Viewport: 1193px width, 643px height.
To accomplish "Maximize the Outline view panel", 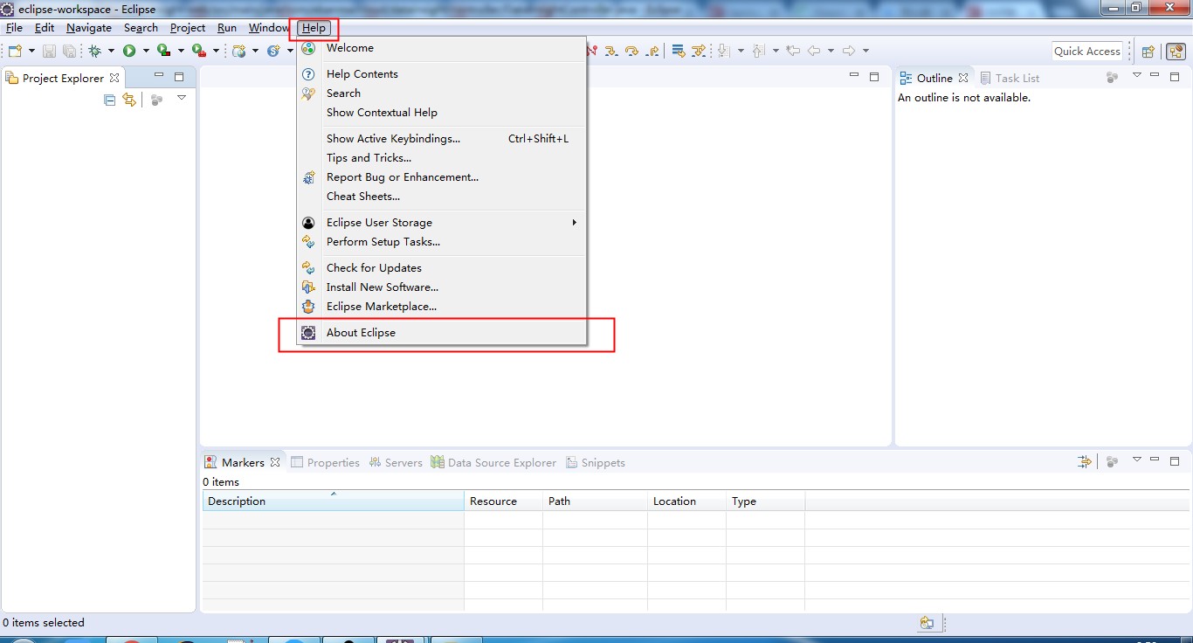I will 1175,76.
